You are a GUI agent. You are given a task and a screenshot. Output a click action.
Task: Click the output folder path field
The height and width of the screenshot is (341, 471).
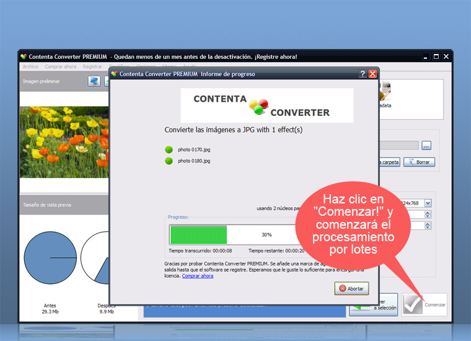point(399,146)
